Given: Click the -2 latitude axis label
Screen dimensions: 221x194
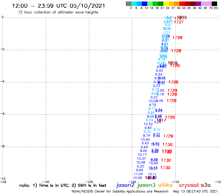Looking at the screenshot, I should coord(2,49).
